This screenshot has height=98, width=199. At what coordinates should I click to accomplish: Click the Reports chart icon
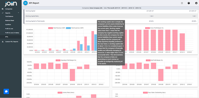tap(3, 13)
